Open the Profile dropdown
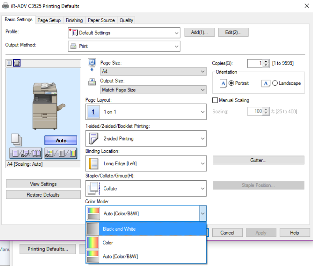 pyautogui.click(x=124, y=33)
